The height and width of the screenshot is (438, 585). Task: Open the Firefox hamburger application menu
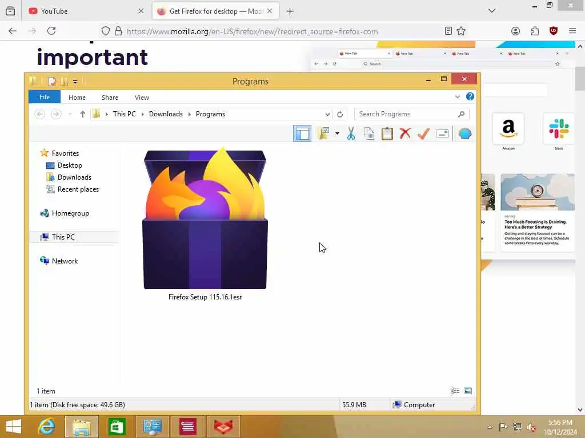572,31
